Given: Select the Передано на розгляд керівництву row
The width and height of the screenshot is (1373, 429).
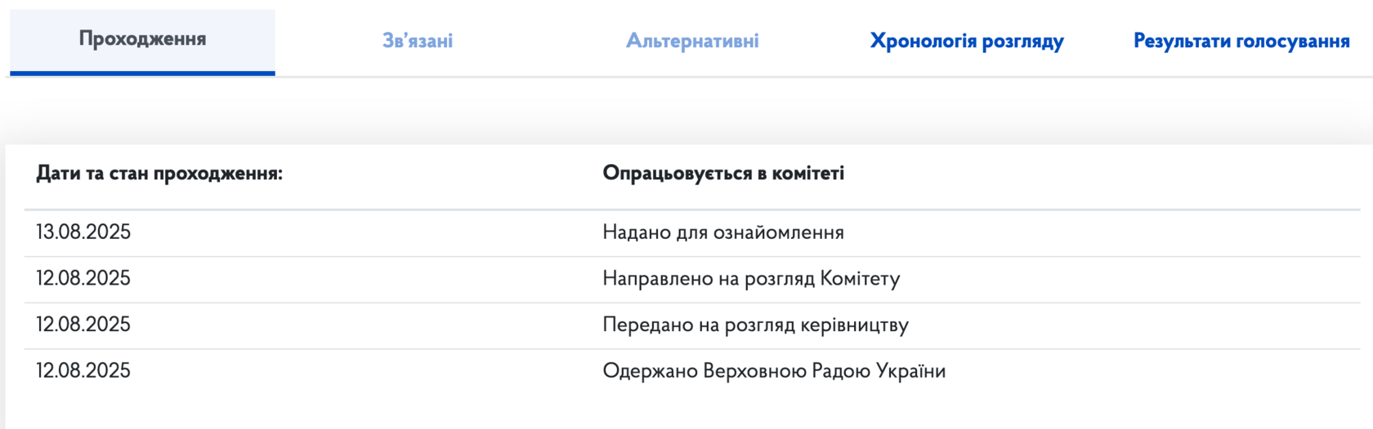Looking at the screenshot, I should tap(692, 326).
